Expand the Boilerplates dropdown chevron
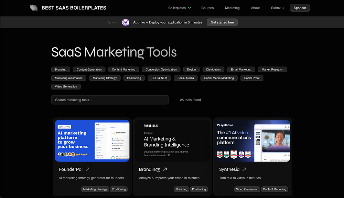The height and width of the screenshot is (198, 344). coord(190,8)
